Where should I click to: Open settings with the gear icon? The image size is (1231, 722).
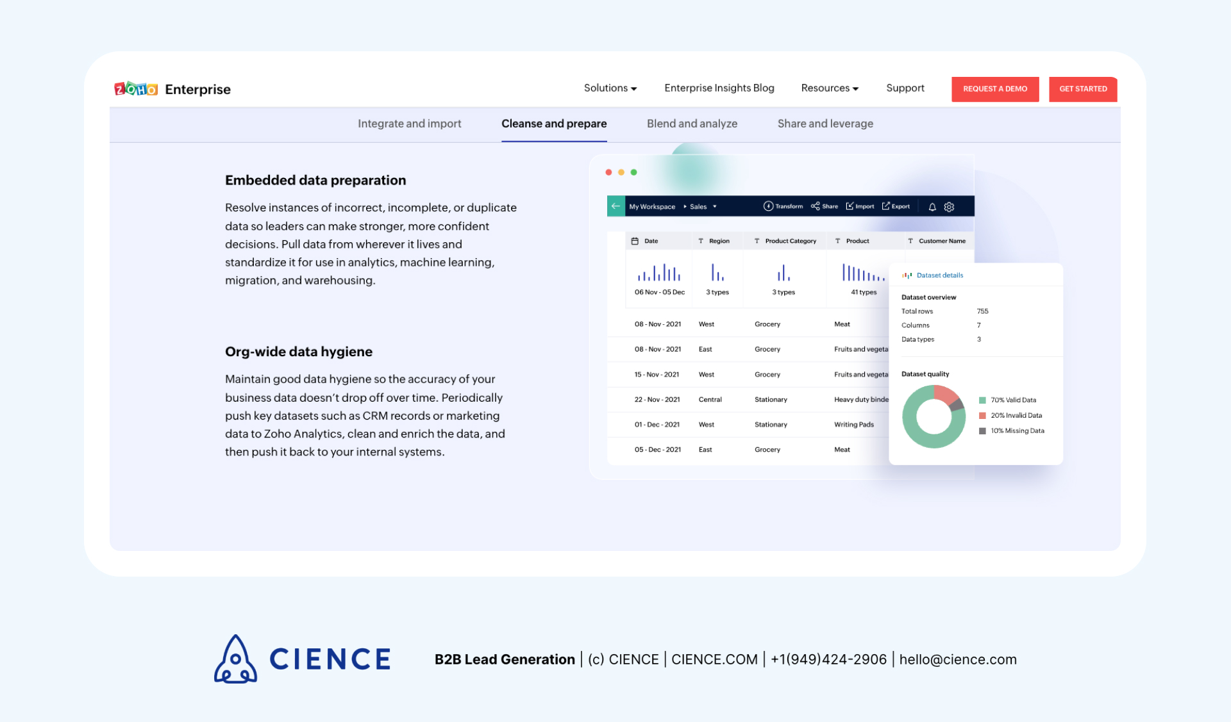point(948,206)
